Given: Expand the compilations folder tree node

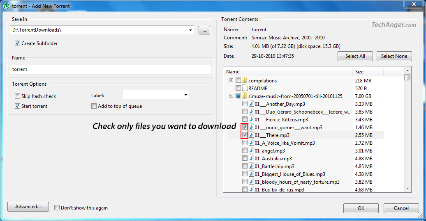Looking at the screenshot, I should 232,80.
